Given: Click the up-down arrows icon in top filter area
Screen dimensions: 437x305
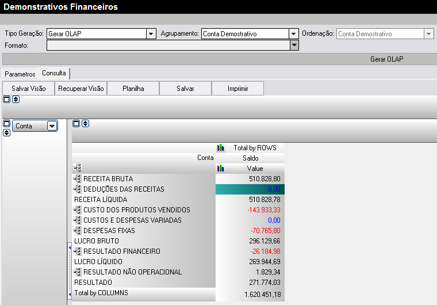Looking at the screenshot, I should [16, 99].
